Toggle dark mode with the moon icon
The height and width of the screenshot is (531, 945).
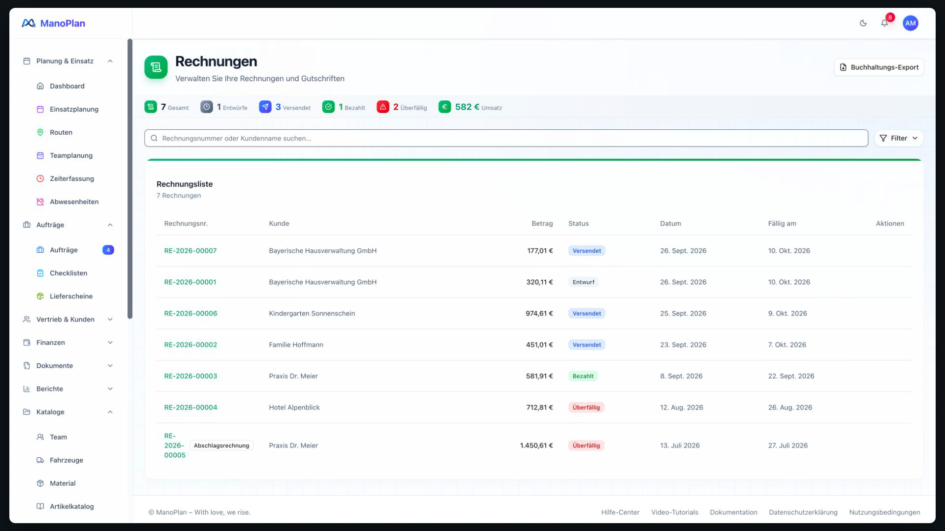point(863,23)
